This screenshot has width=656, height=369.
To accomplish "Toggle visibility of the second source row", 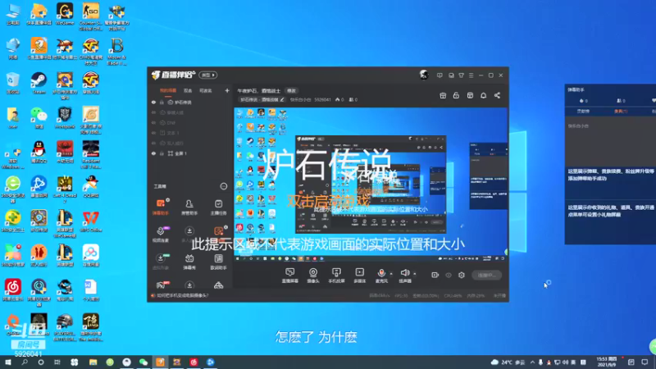I will pos(153,112).
